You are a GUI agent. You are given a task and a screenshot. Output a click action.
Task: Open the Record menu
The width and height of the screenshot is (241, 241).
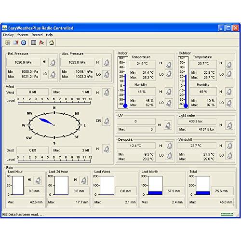click(37, 35)
